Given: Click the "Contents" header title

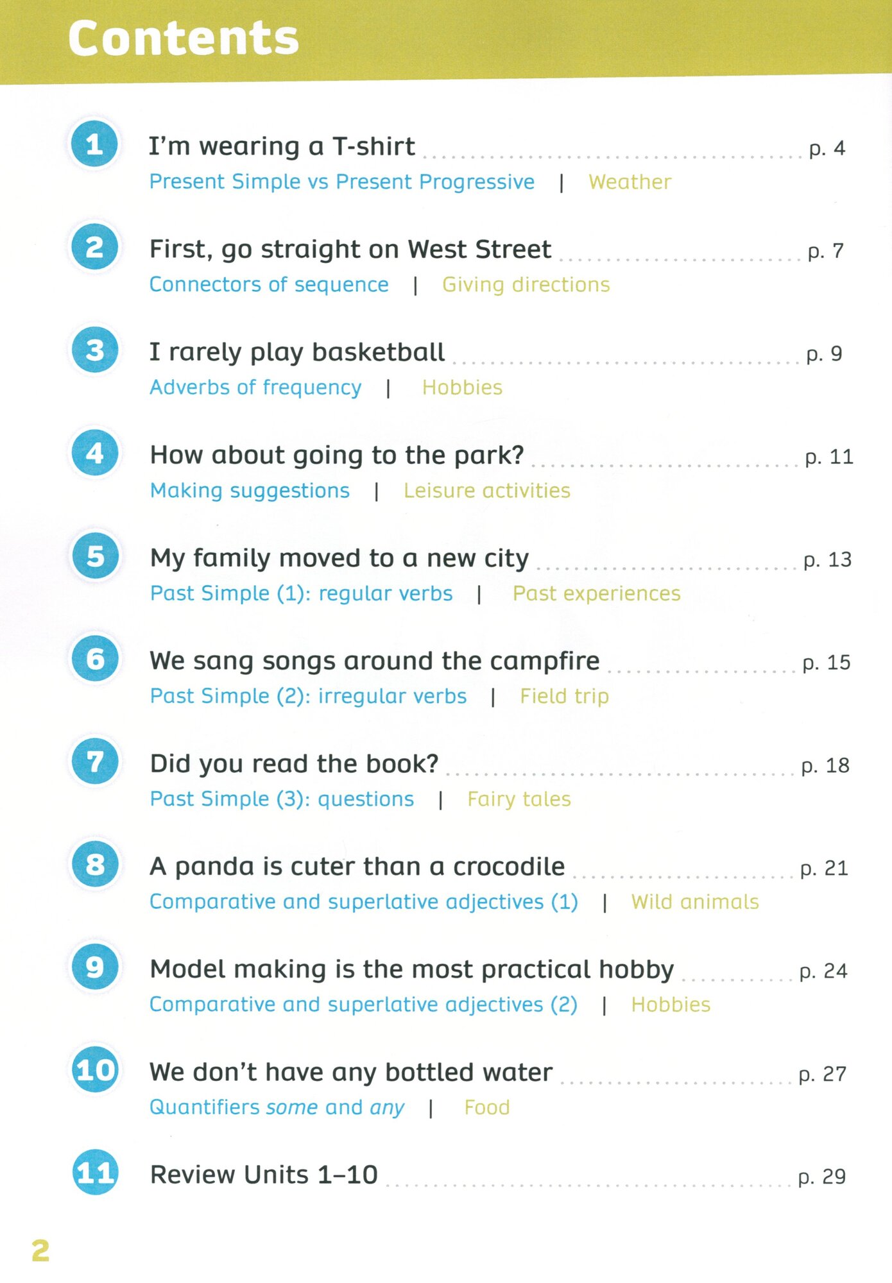Looking at the screenshot, I should [184, 38].
